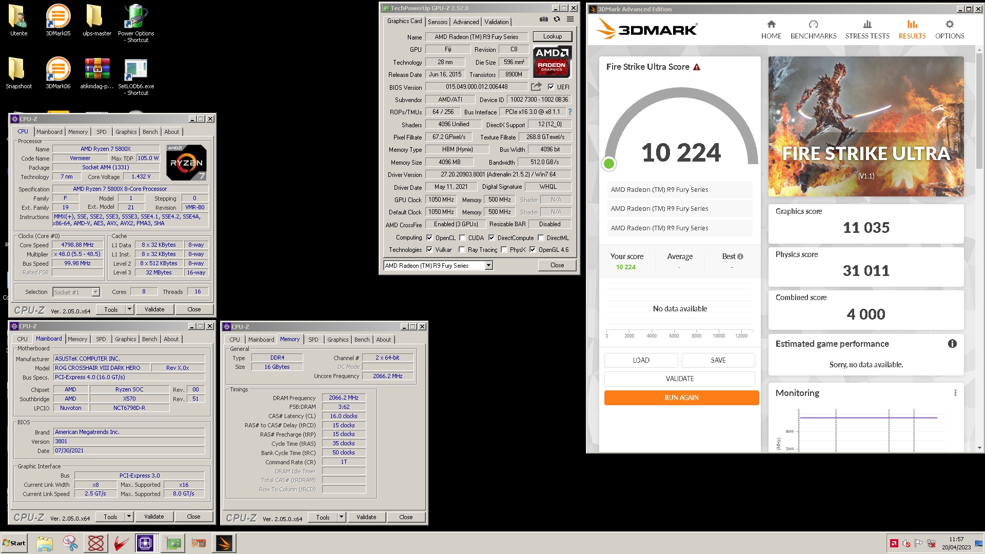Go to 3DMark HOME icon
The width and height of the screenshot is (985, 554).
(771, 30)
